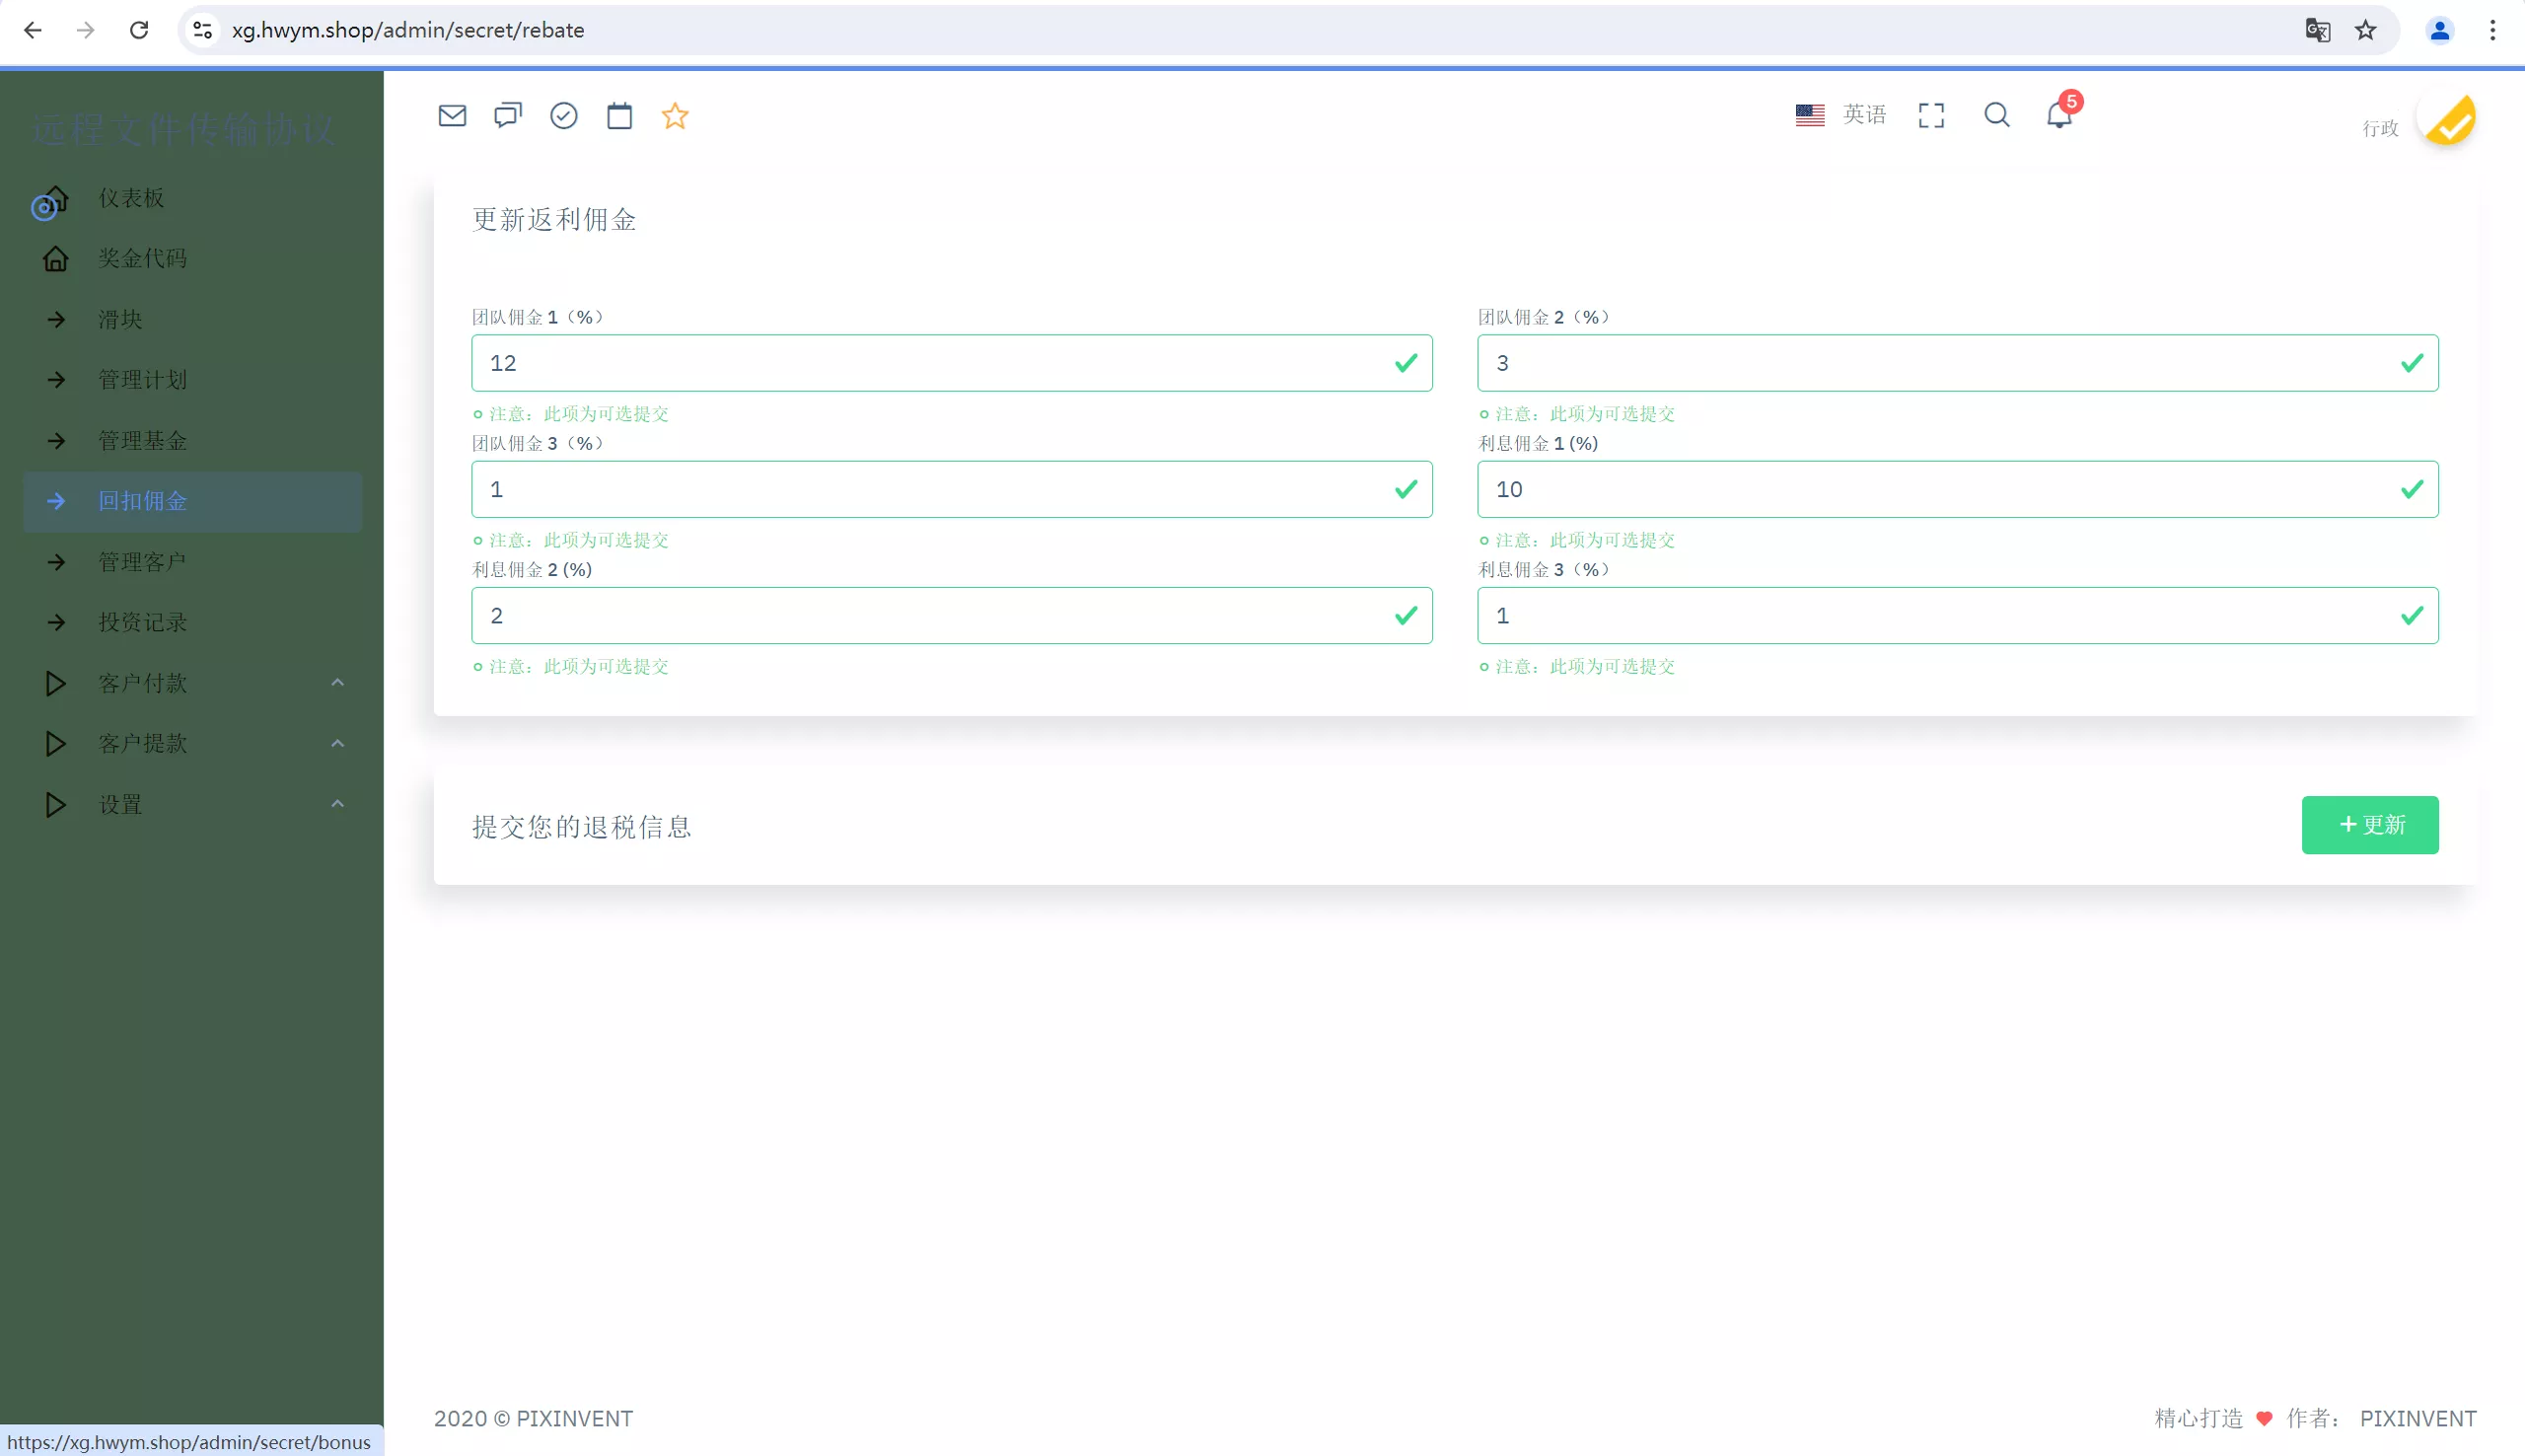The width and height of the screenshot is (2525, 1456).
Task: Open the calendar icon in toolbar
Action: tap(619, 116)
